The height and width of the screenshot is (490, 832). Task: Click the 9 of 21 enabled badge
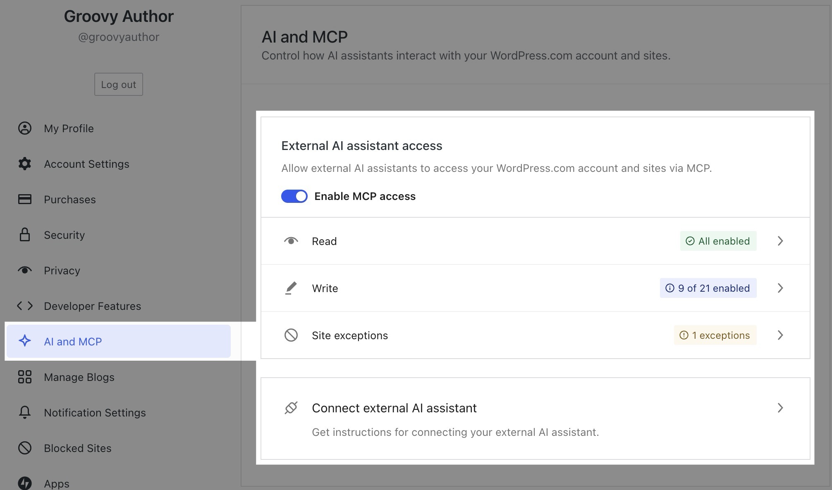point(708,288)
